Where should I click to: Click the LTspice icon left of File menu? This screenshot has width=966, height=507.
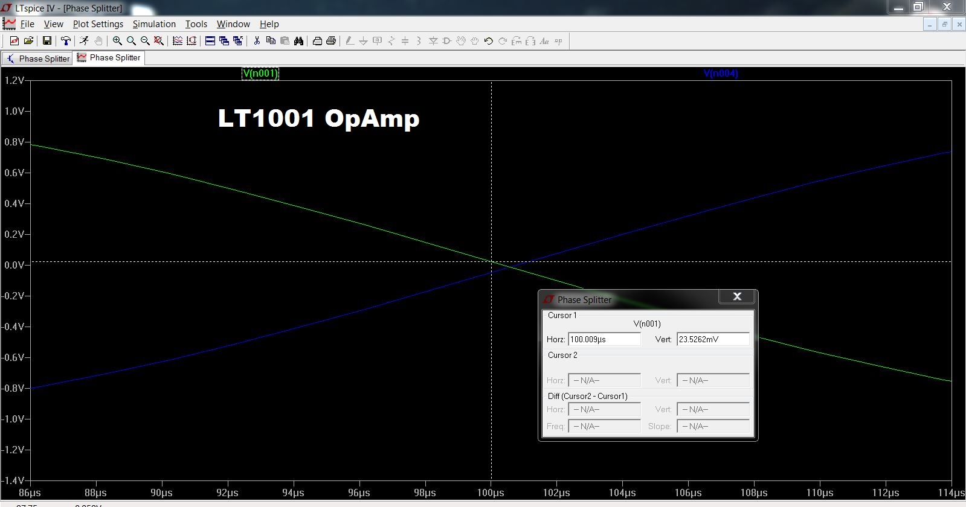(x=9, y=24)
